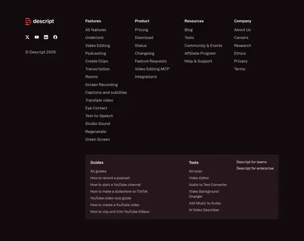Open the Affiliate Program link

tap(200, 54)
